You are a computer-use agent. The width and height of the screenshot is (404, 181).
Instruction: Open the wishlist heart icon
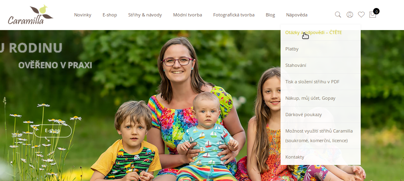tap(361, 15)
